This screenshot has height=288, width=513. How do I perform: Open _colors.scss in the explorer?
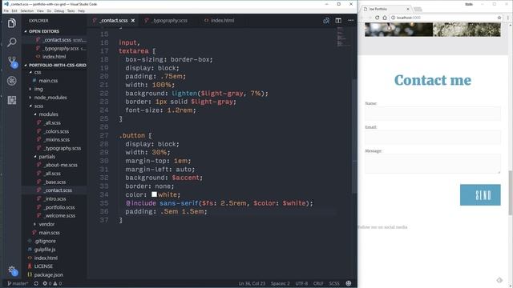tap(57, 131)
